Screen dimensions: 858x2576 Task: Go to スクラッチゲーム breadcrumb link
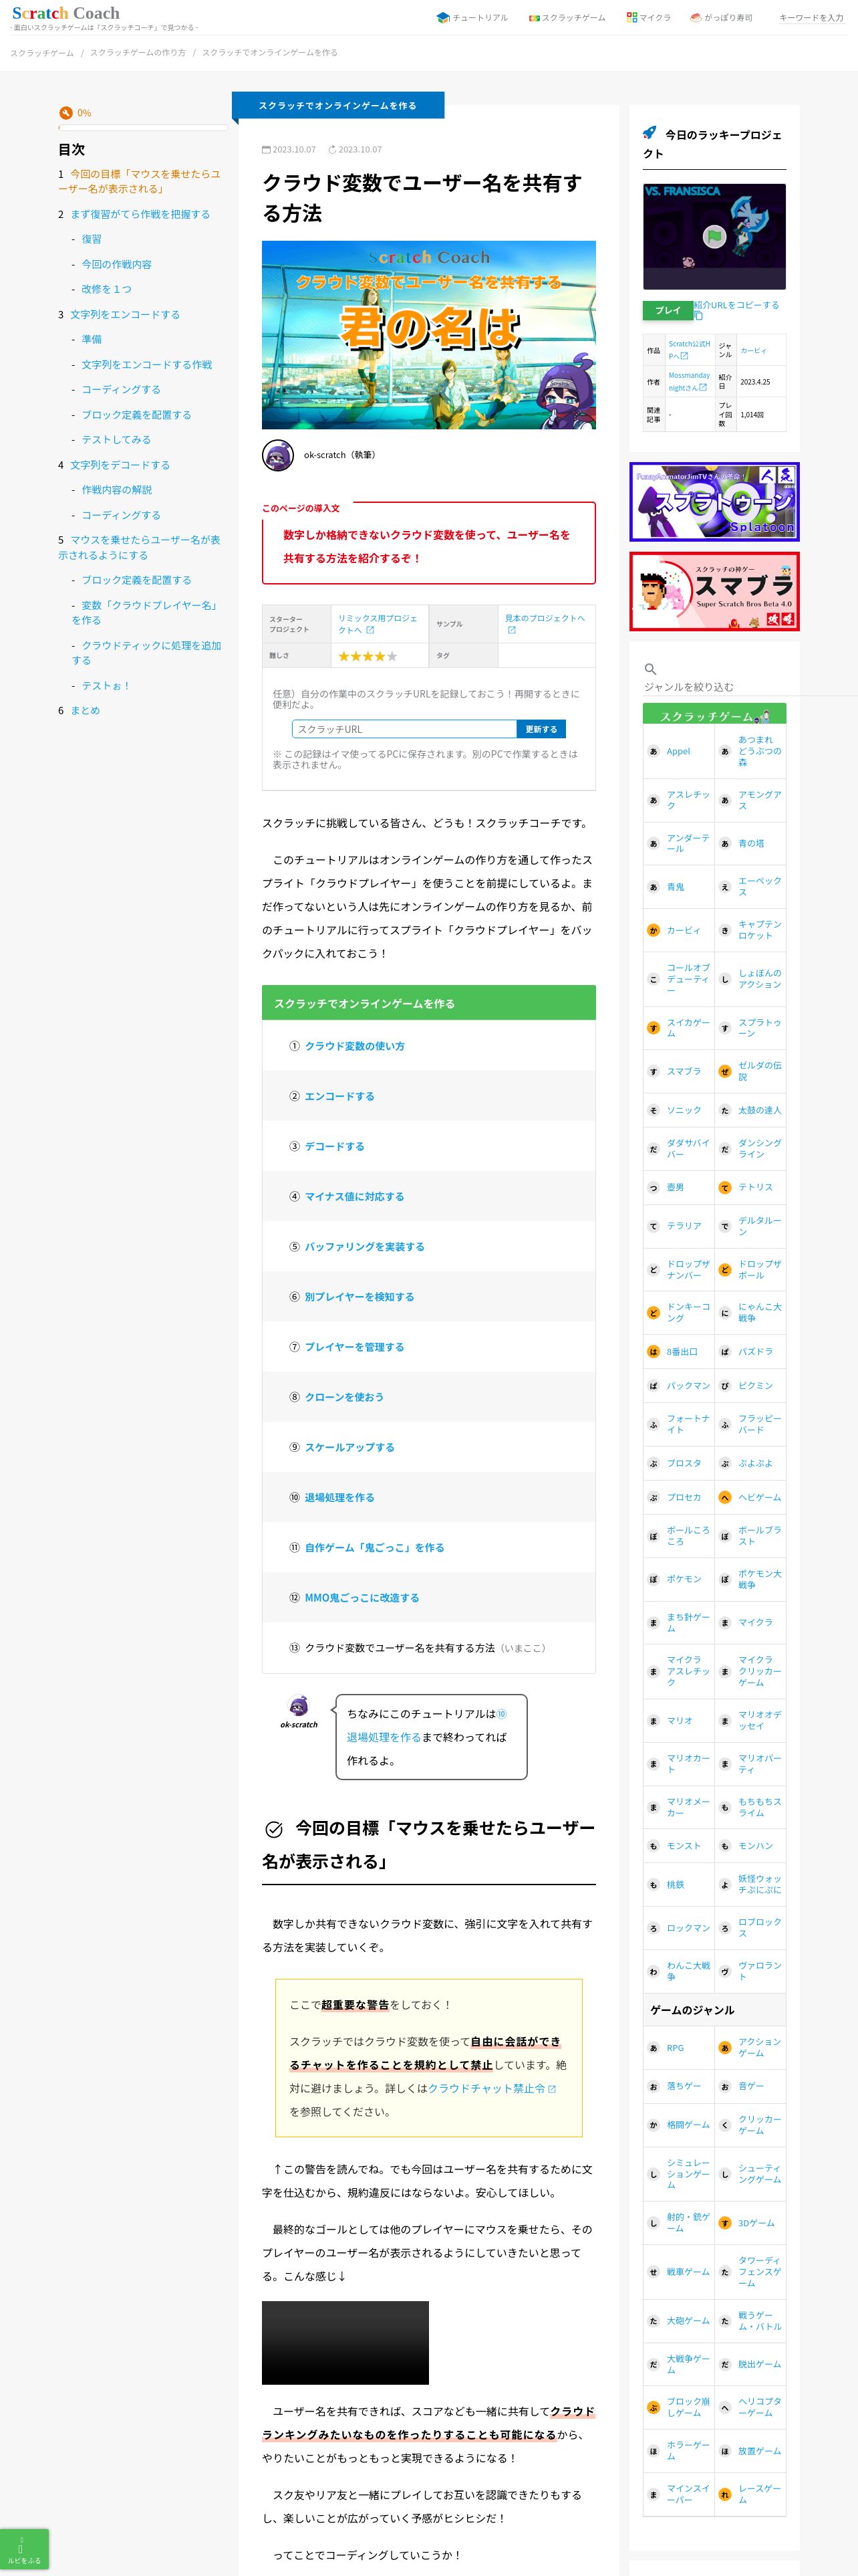click(x=42, y=52)
